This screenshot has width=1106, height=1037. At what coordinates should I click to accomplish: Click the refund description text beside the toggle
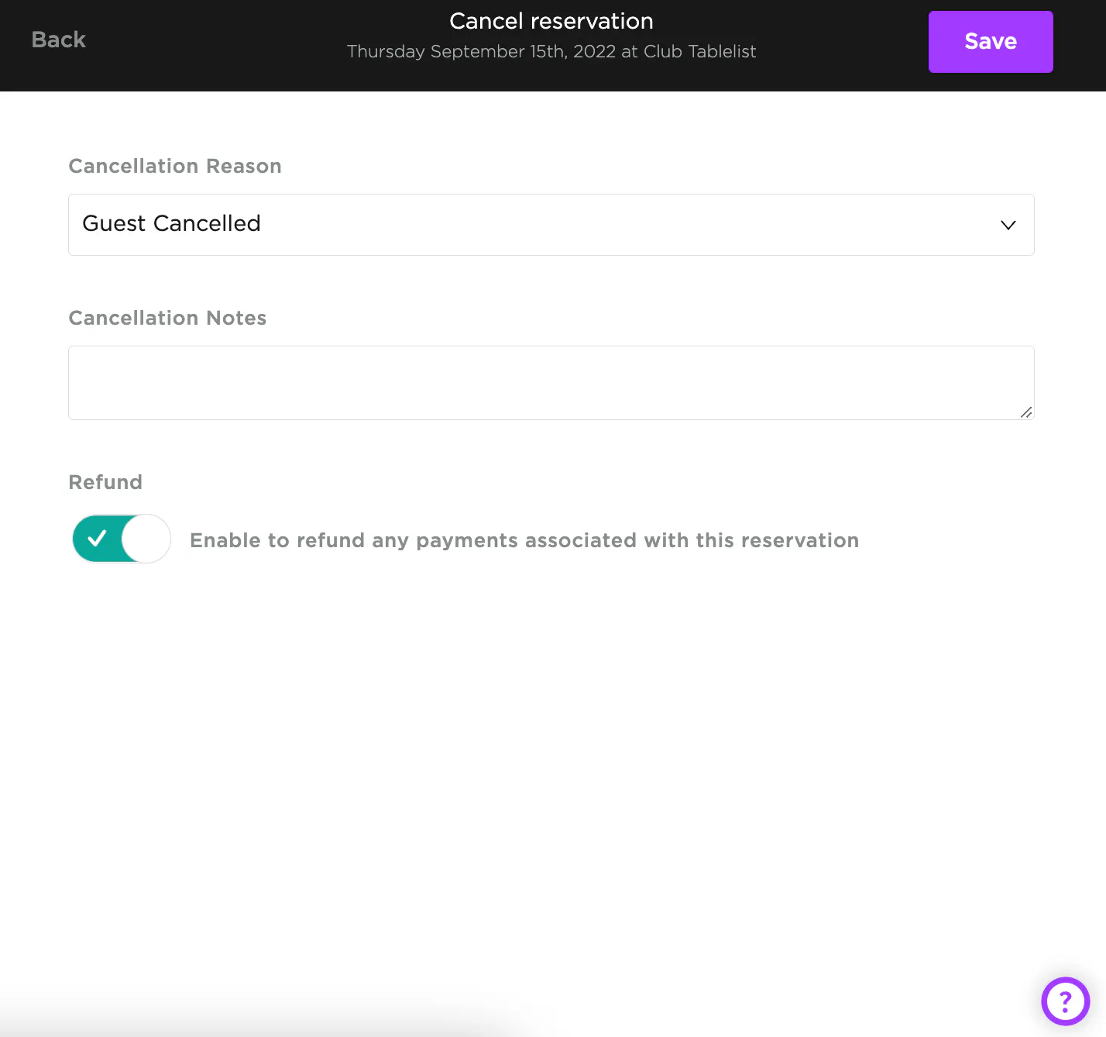click(x=524, y=540)
